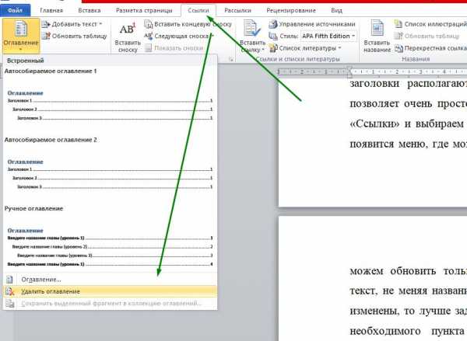
Task: Expand the Вставить ссылку dropdown arrow
Action: tap(263, 50)
